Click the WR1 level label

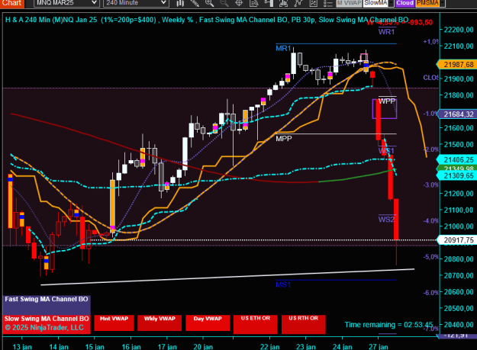tap(386, 32)
